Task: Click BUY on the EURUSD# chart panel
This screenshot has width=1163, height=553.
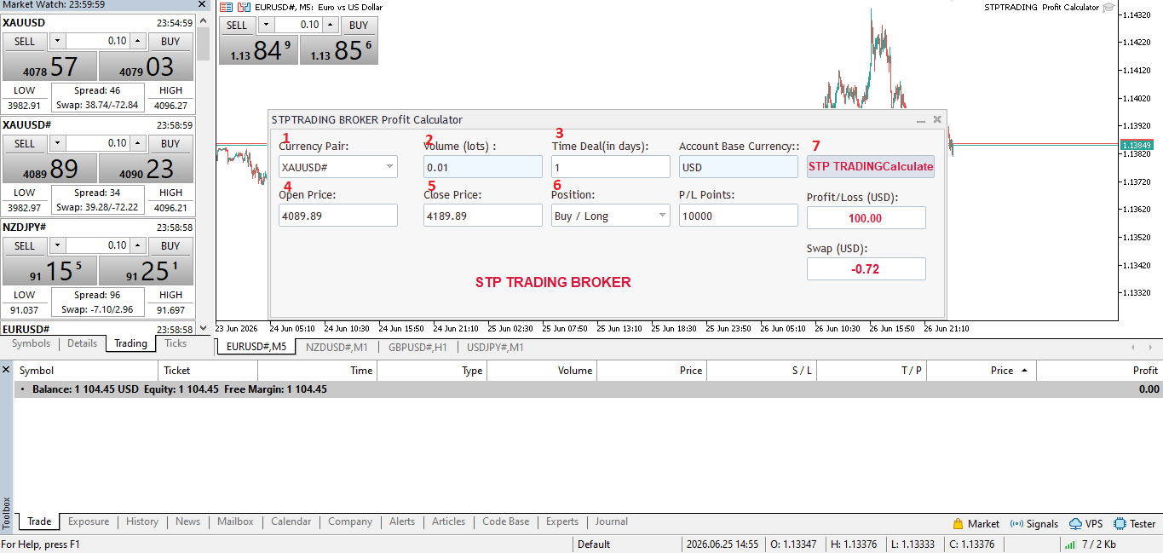Action: point(360,25)
